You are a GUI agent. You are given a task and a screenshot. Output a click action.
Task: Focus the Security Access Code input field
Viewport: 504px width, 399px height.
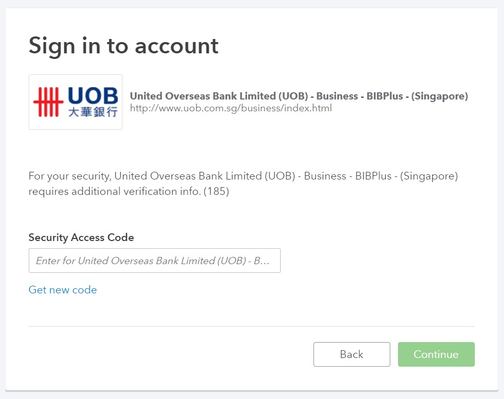tap(154, 261)
